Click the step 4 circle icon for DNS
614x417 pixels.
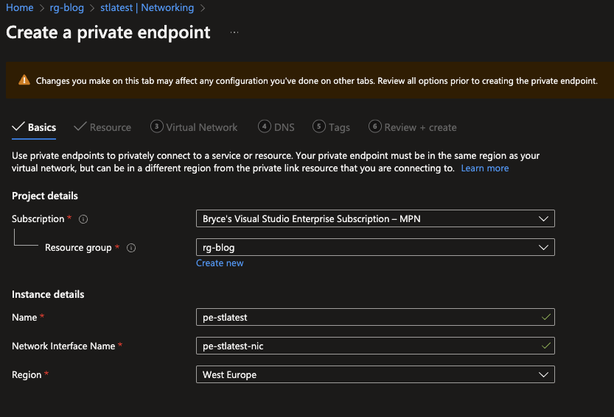pyautogui.click(x=265, y=126)
